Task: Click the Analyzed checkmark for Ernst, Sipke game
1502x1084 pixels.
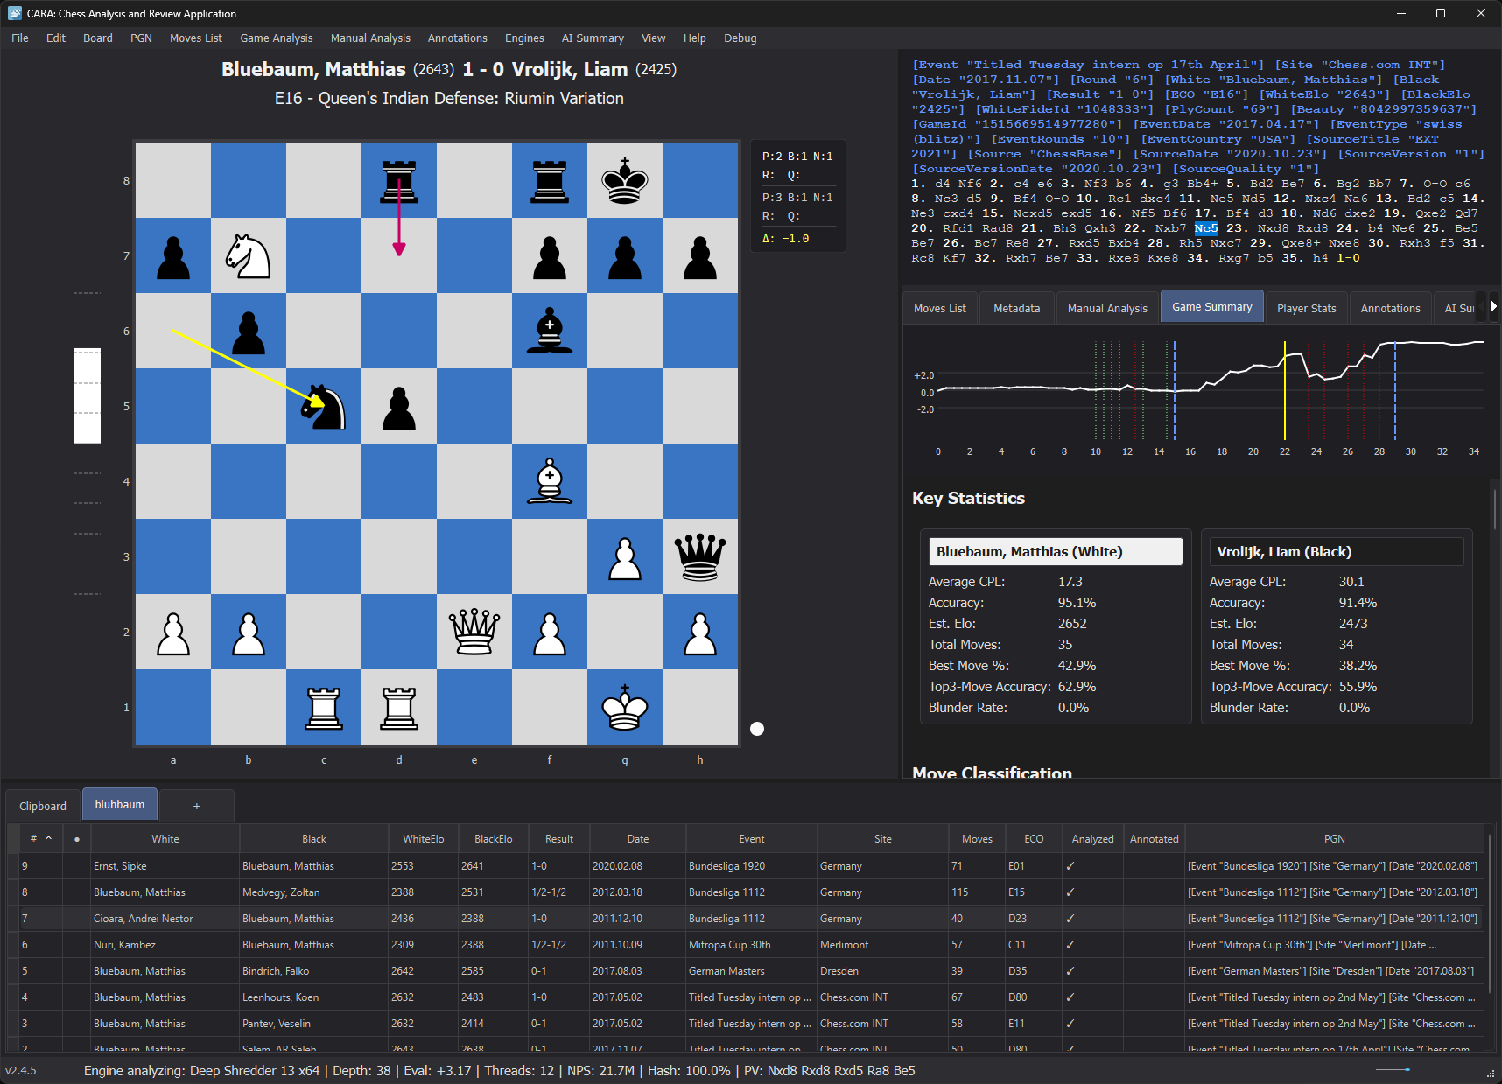Action: [x=1070, y=866]
